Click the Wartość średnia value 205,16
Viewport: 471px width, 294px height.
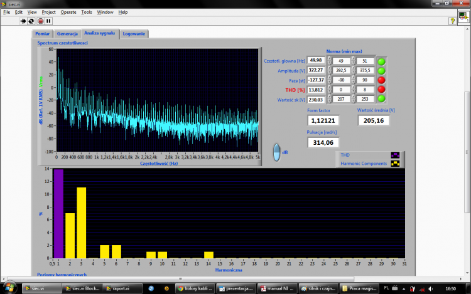(374, 120)
